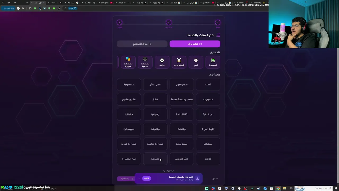Open the TikTok browser tab
The width and height of the screenshot is (339, 191).
[54, 3]
